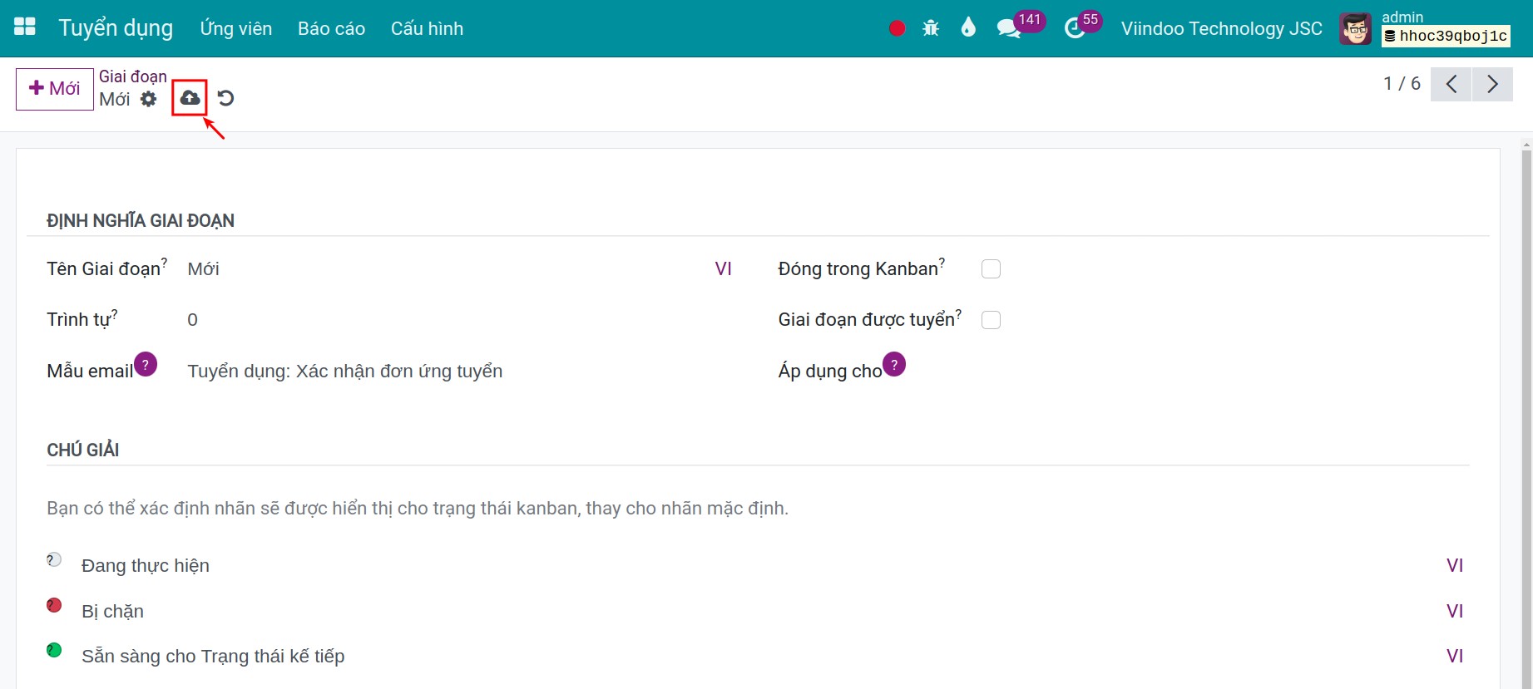Open the Cấu hình menu
The width and height of the screenshot is (1533, 689).
(x=427, y=28)
